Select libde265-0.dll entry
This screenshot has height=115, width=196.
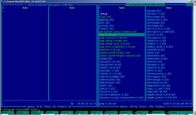click(155, 50)
